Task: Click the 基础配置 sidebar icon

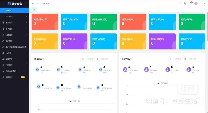Action: [x=3, y=59]
